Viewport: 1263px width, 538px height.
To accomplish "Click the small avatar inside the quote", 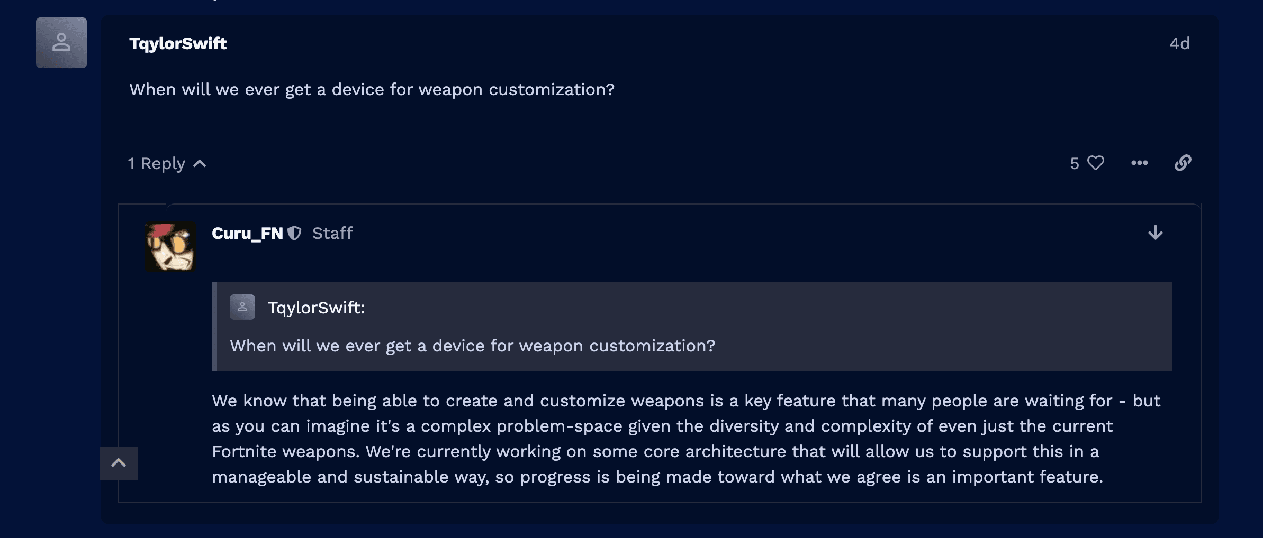I will pyautogui.click(x=242, y=307).
